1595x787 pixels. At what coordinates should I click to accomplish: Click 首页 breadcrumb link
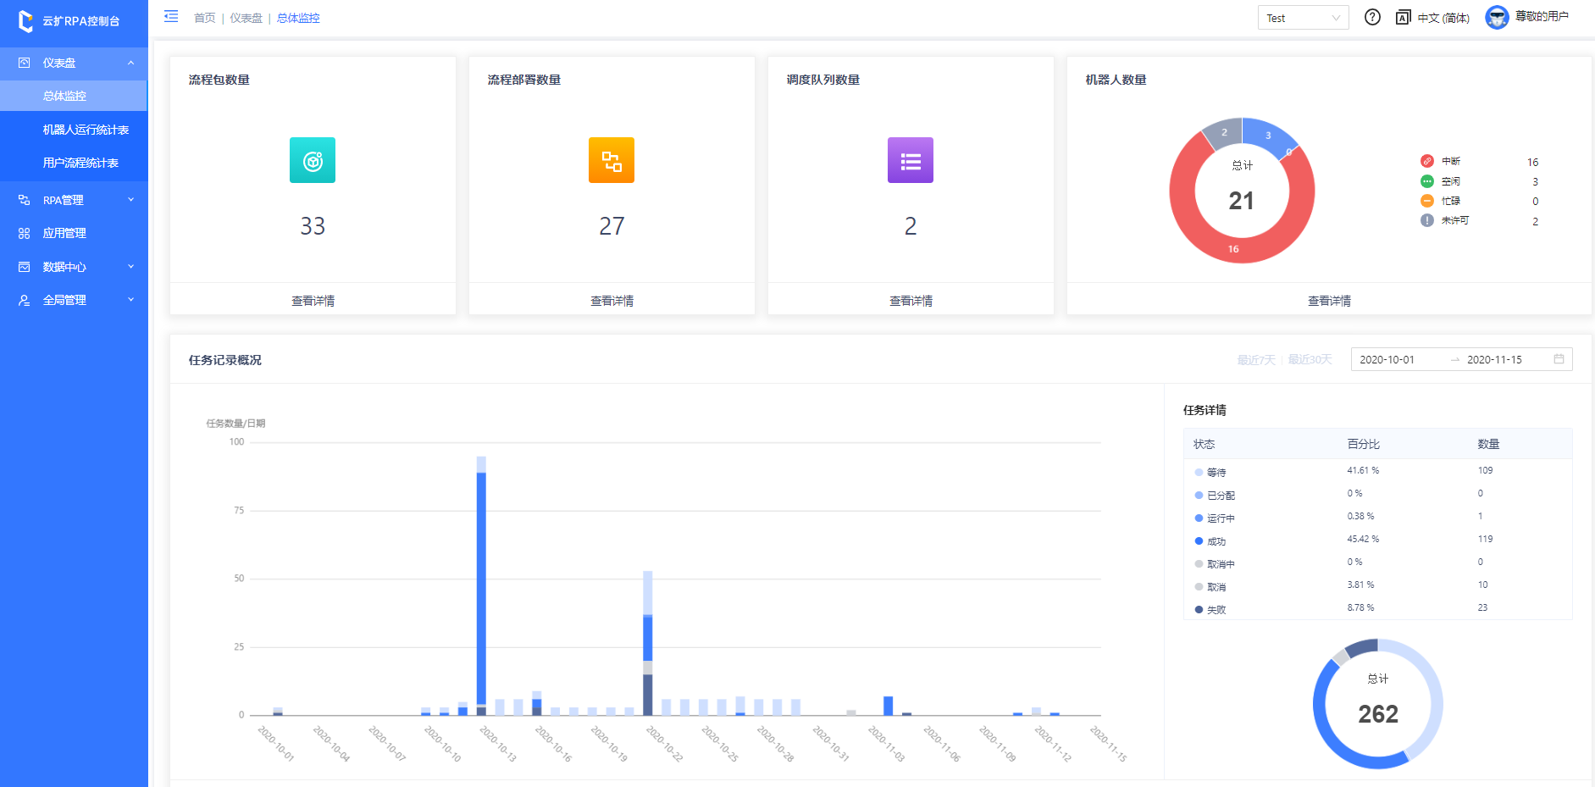click(x=204, y=18)
